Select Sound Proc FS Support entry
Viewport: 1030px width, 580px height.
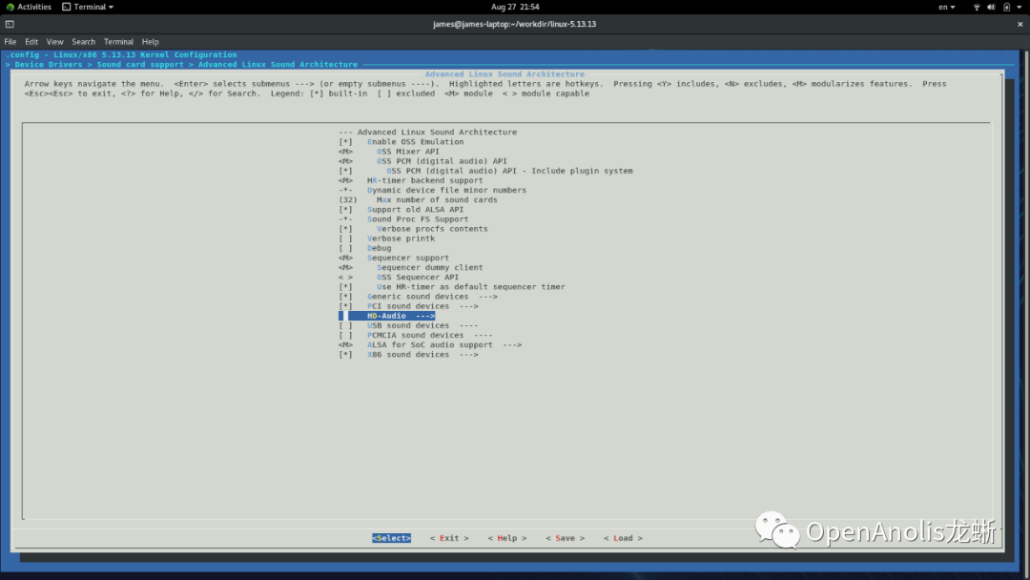[x=403, y=219]
